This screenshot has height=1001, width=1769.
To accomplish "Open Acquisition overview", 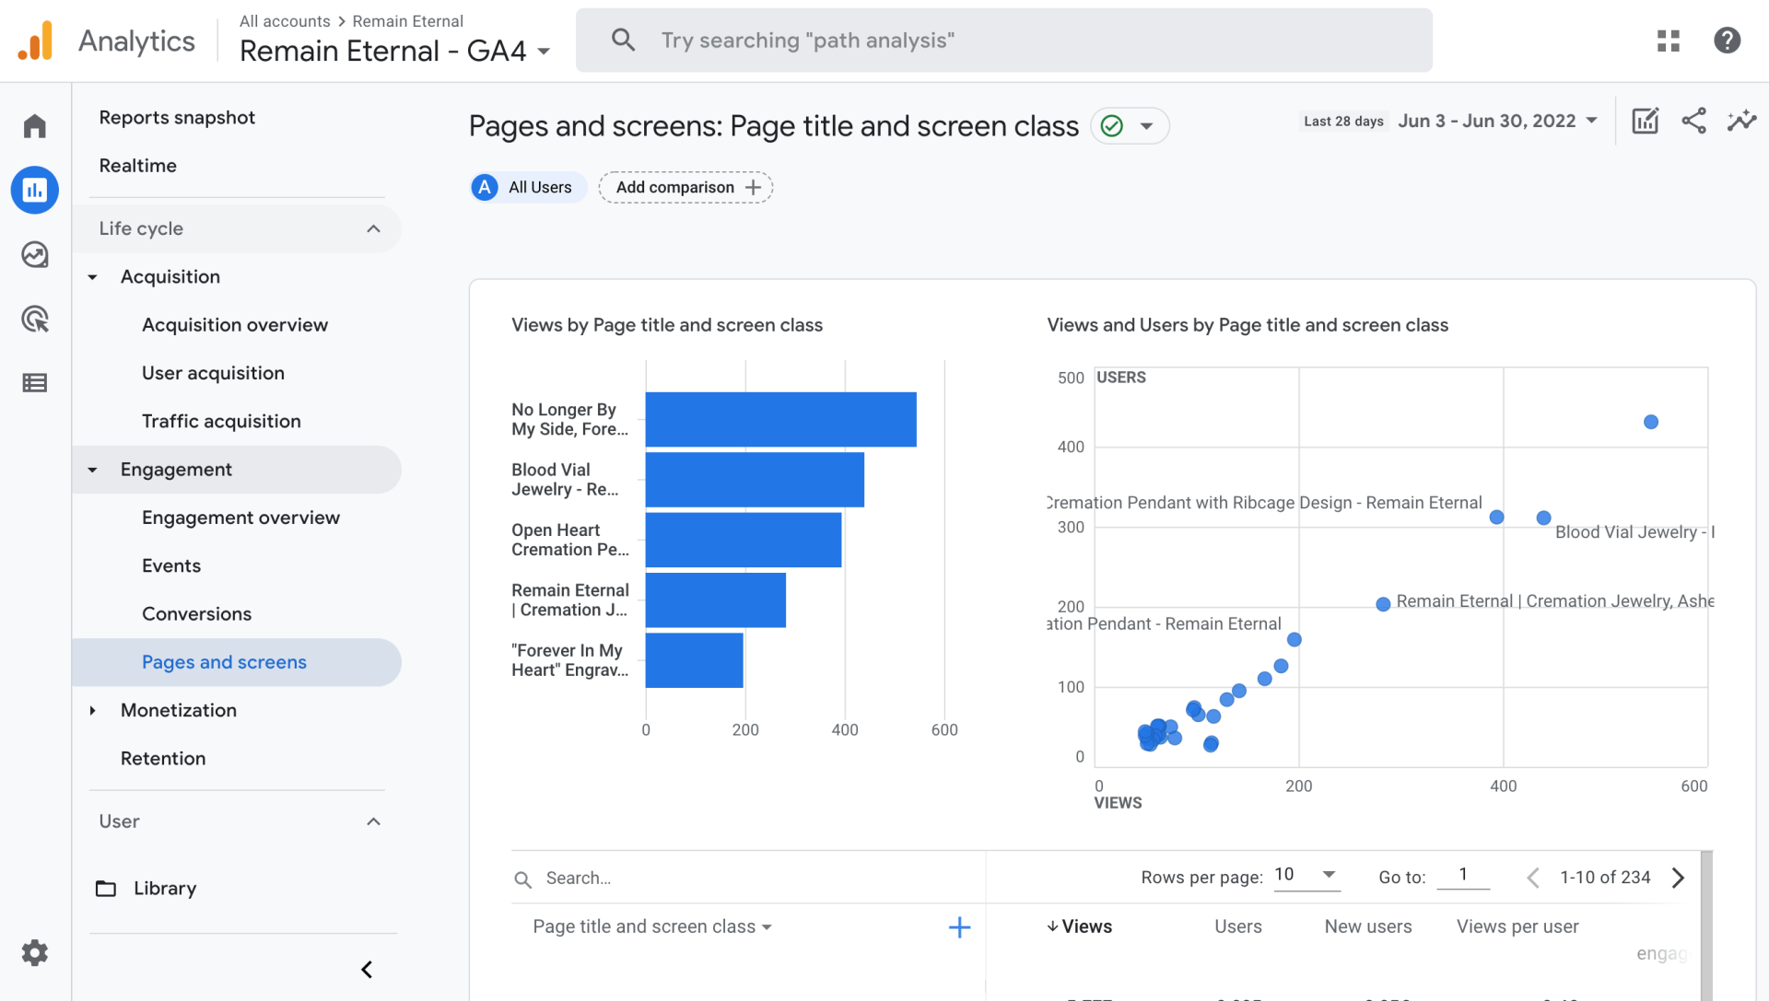I will [235, 325].
